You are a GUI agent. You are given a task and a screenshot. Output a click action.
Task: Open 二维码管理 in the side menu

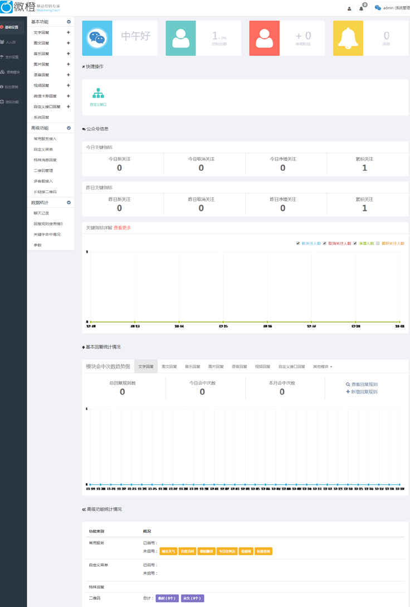click(x=43, y=171)
